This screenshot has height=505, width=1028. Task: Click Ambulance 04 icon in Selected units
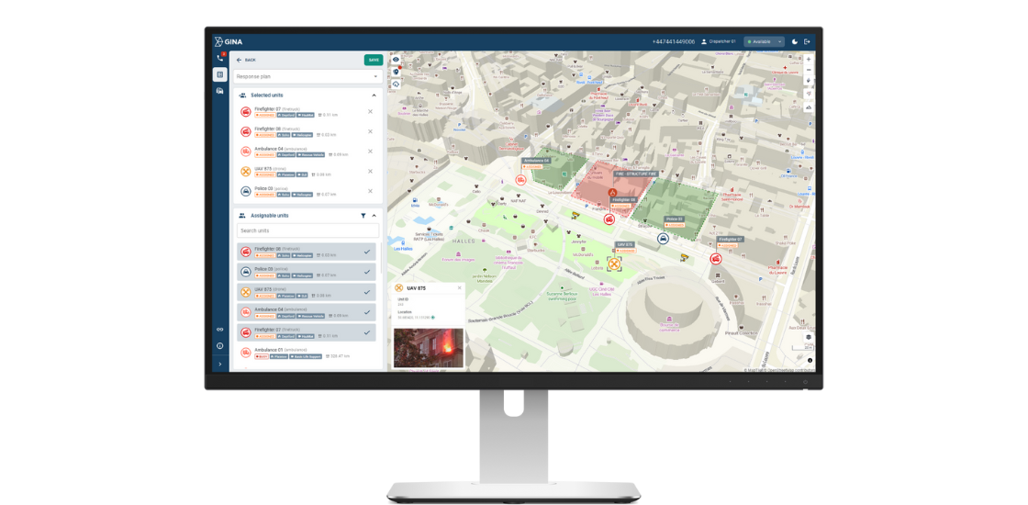(x=246, y=151)
